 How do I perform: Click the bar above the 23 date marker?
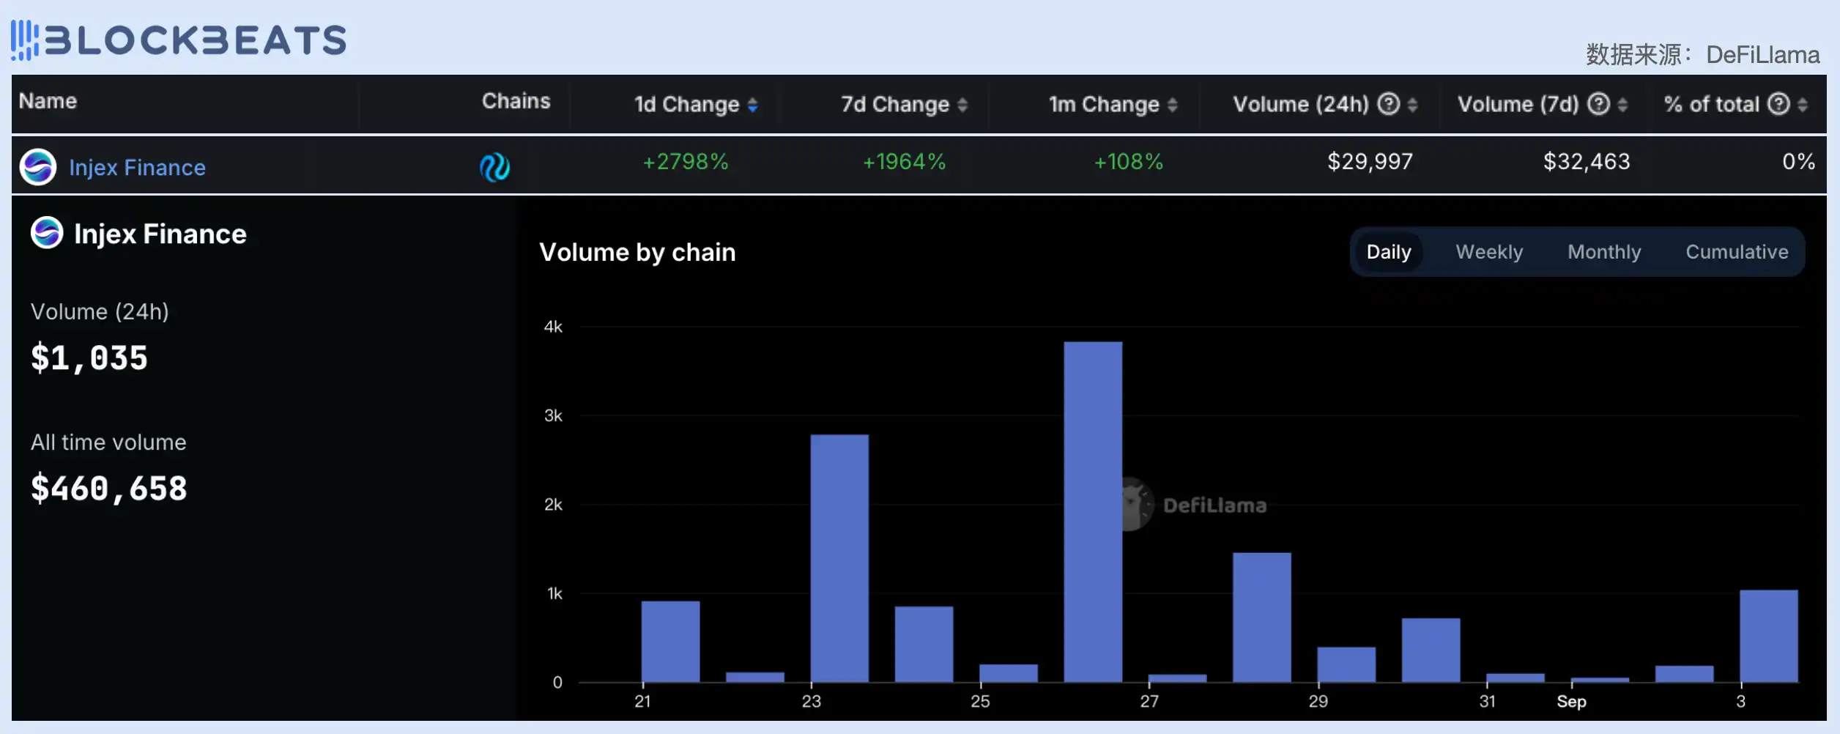coord(839,557)
